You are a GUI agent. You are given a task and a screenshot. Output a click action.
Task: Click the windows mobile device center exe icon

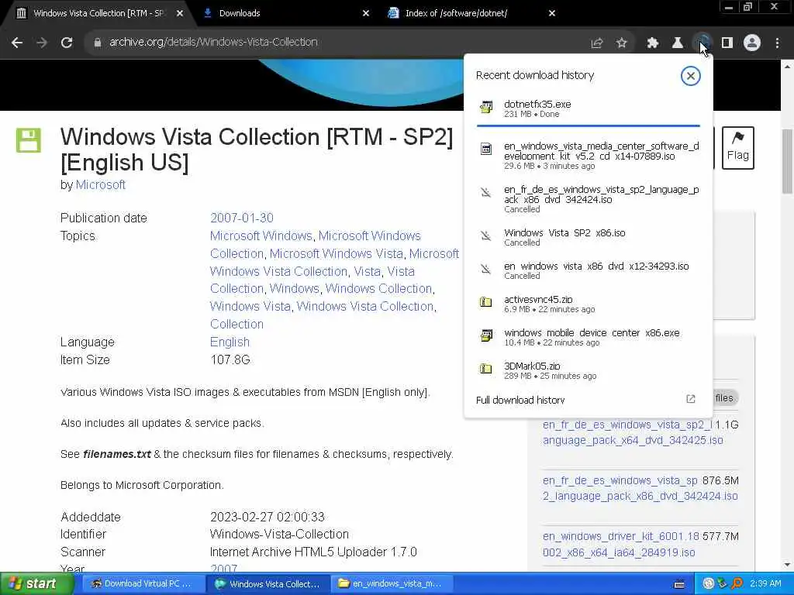tap(486, 335)
